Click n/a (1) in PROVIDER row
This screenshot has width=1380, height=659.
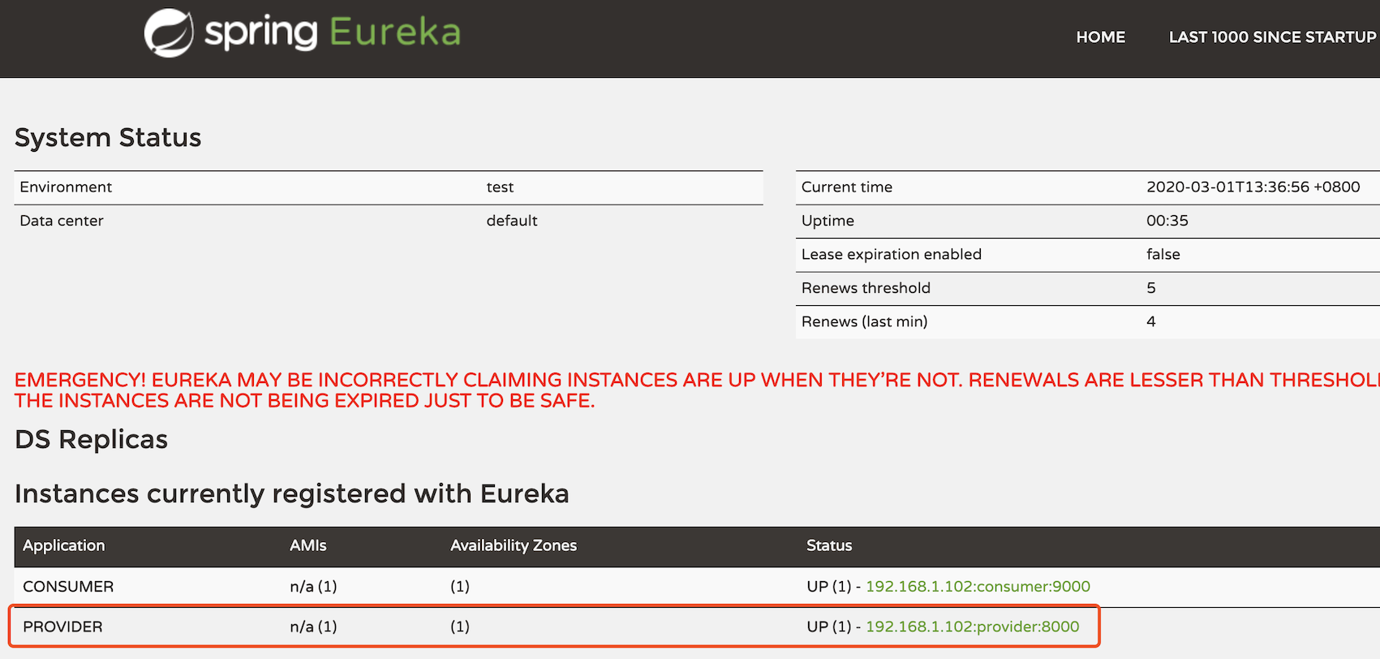313,627
